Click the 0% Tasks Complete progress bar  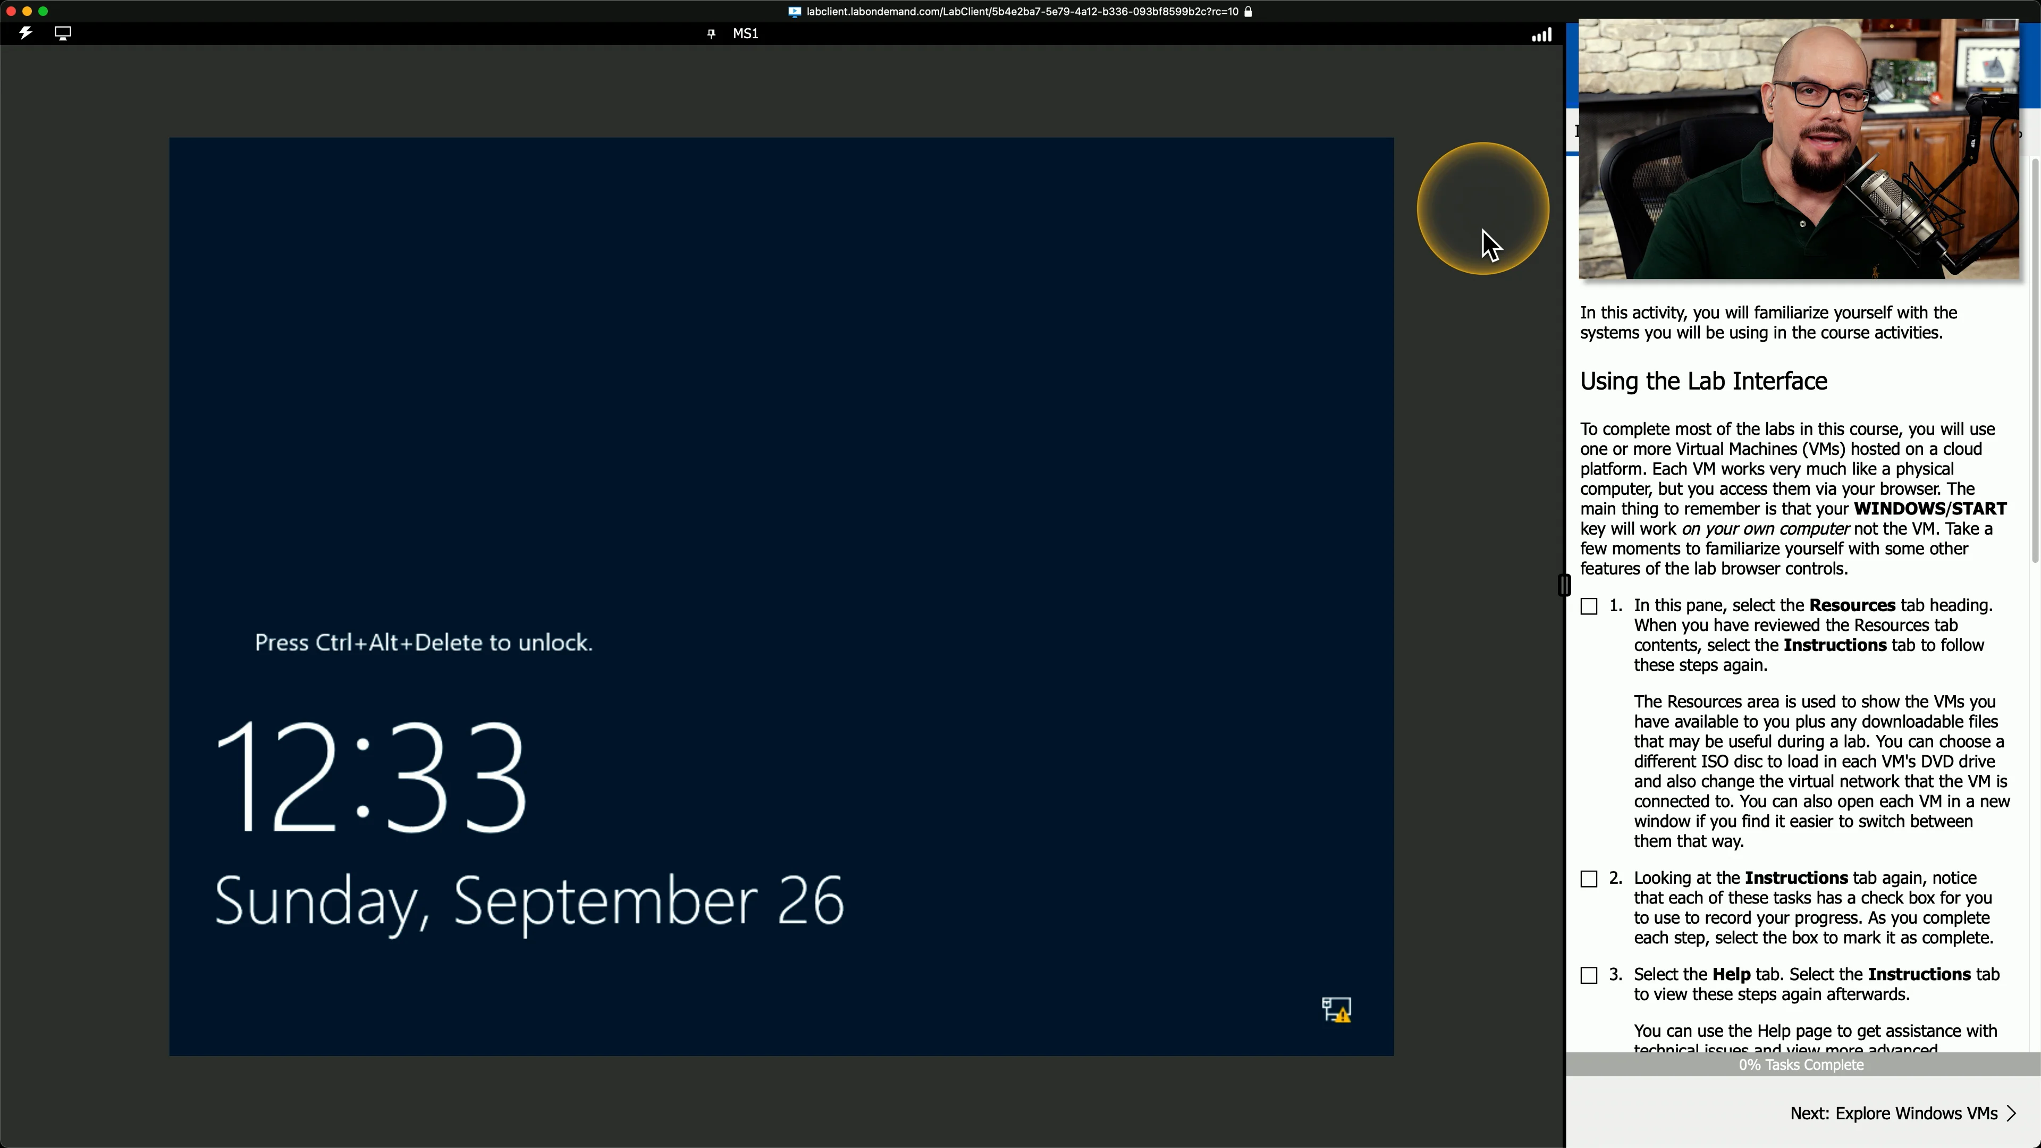pyautogui.click(x=1802, y=1065)
